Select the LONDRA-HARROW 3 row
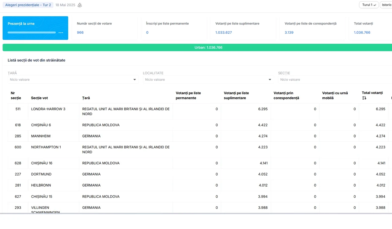The width and height of the screenshot is (392, 229). [200, 111]
